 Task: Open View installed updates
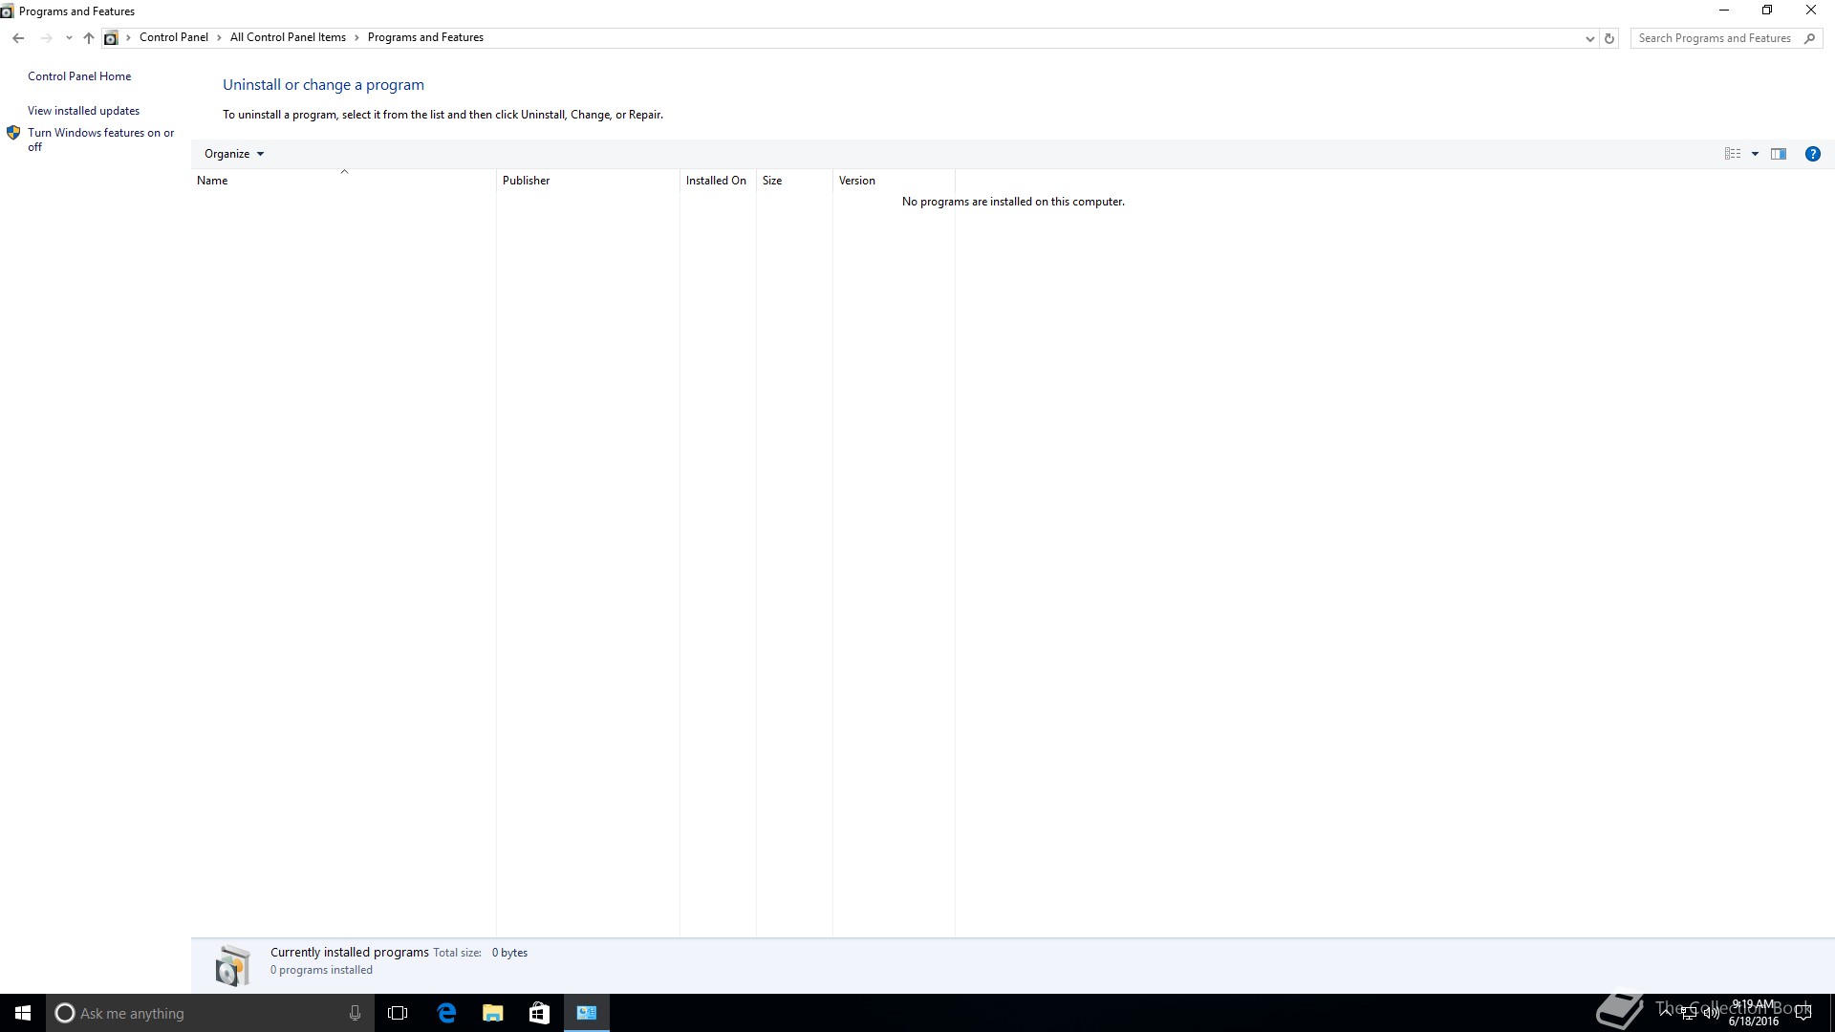83,111
